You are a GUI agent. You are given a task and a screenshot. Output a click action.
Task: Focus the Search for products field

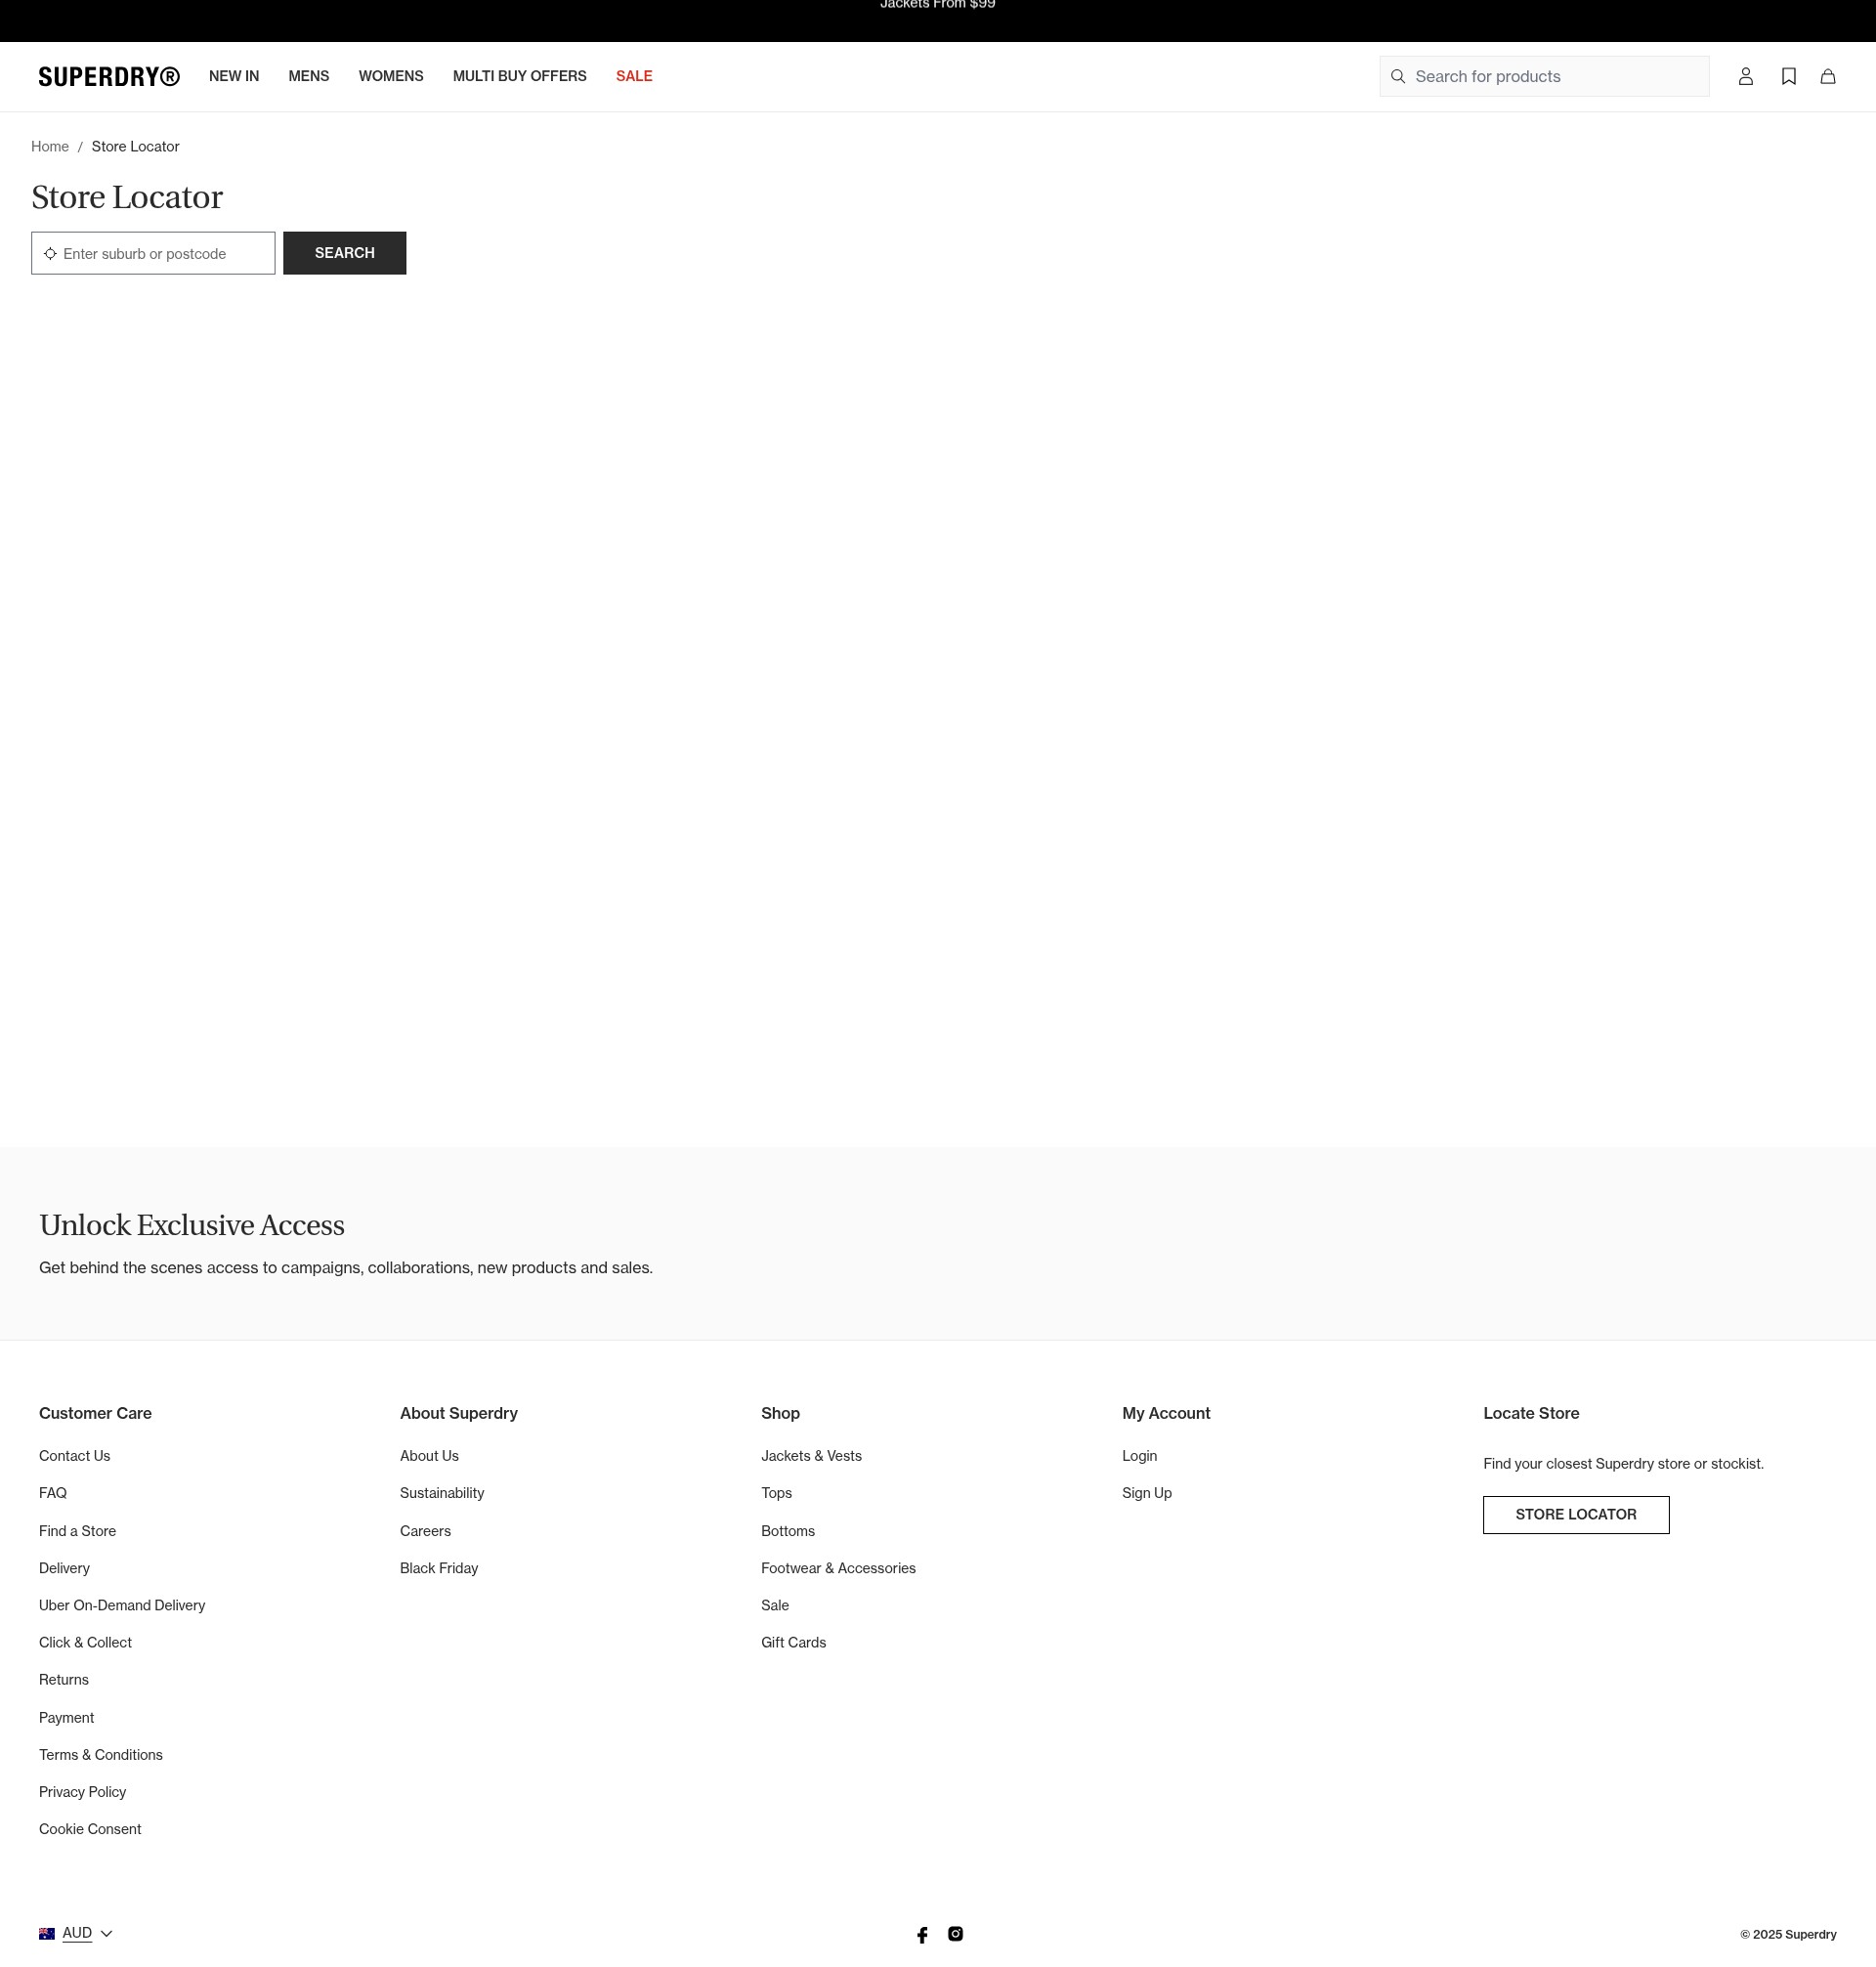1544,77
